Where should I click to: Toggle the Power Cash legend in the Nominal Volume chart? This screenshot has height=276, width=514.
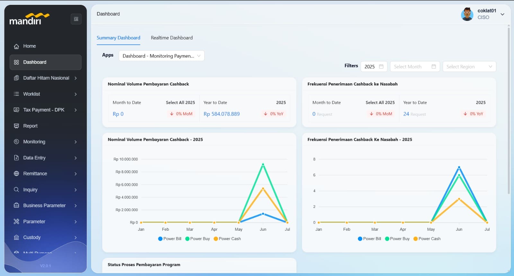(227, 239)
